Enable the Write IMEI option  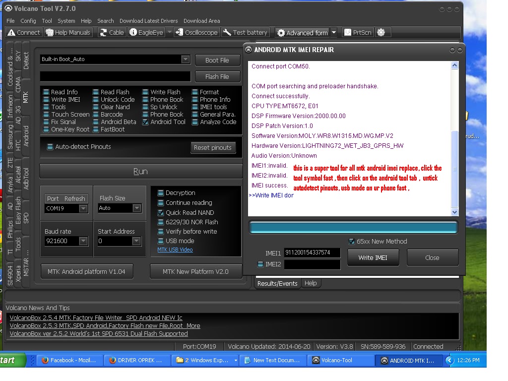(46, 99)
